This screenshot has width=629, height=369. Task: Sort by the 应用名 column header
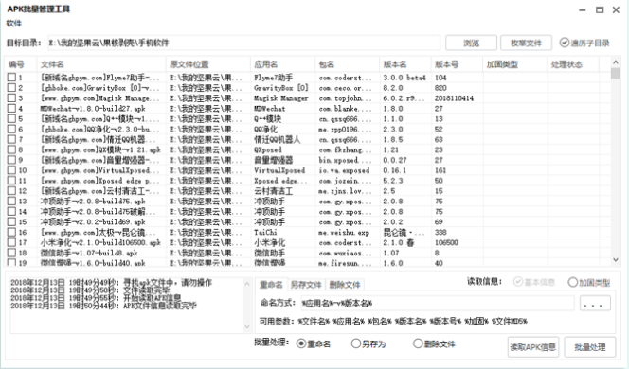click(282, 64)
